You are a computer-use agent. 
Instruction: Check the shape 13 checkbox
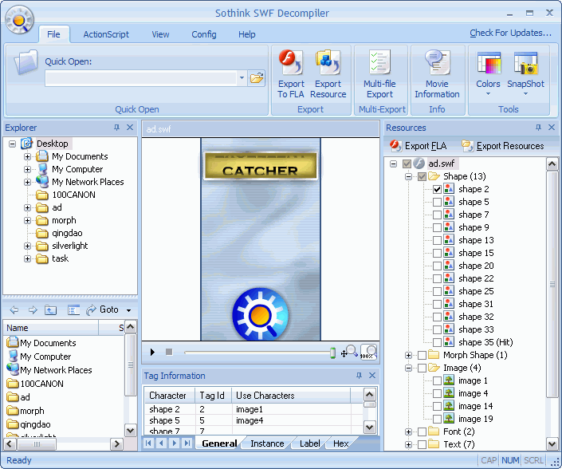click(437, 240)
